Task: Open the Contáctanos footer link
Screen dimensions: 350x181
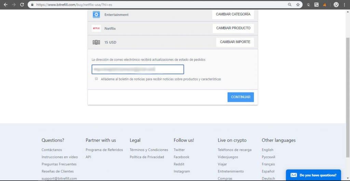Action: pos(52,150)
